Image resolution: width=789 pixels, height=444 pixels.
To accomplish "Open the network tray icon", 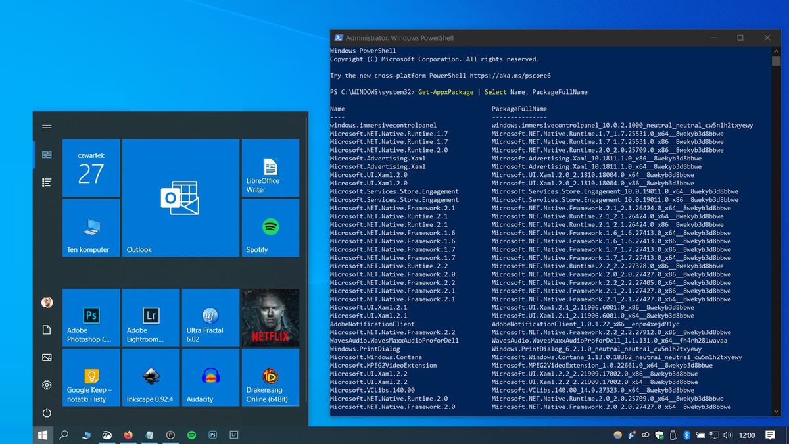I will (x=715, y=435).
